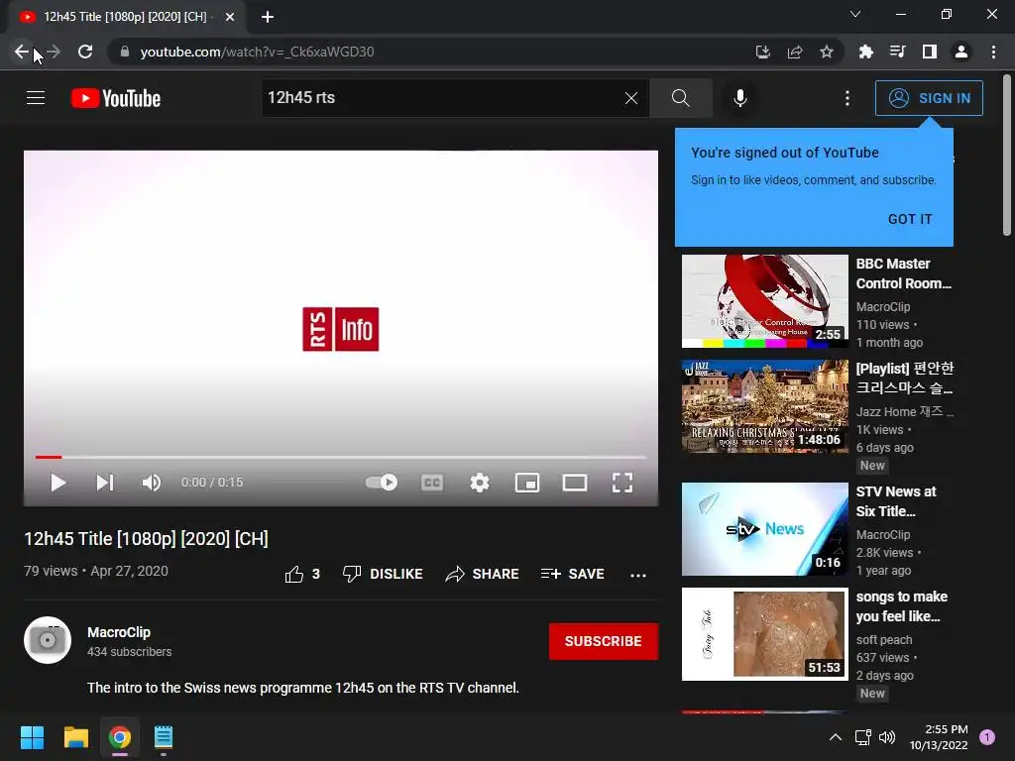Open video player settings gear
The width and height of the screenshot is (1015, 761).
click(480, 483)
